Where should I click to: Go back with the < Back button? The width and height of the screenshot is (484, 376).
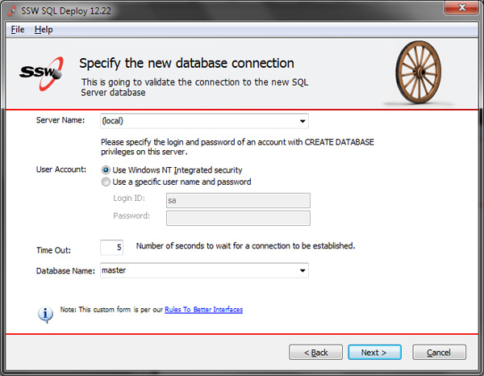tap(315, 353)
